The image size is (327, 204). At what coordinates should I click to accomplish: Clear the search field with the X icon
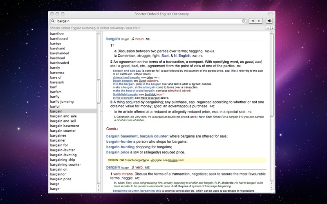pyautogui.click(x=244, y=21)
